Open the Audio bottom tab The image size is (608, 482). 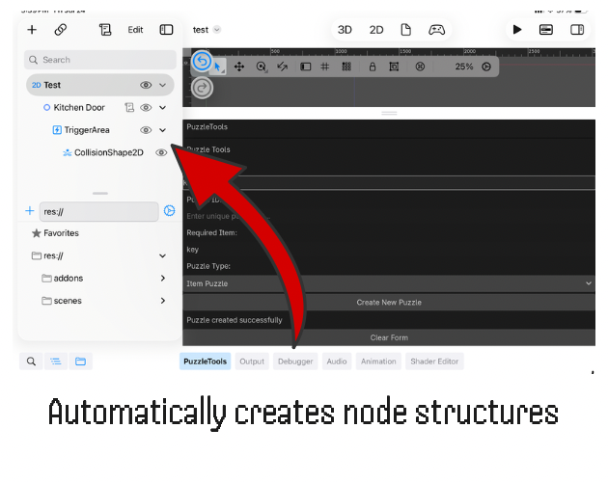click(337, 361)
